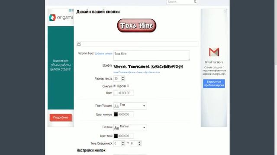Increase shadow offset X with the up arrow
Image resolution: width=277 pixels, height=155 pixels.
point(123,142)
